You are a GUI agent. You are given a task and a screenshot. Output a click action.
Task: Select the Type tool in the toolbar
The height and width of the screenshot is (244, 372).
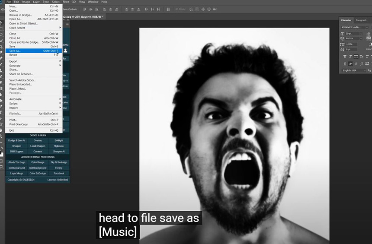tap(2, 112)
